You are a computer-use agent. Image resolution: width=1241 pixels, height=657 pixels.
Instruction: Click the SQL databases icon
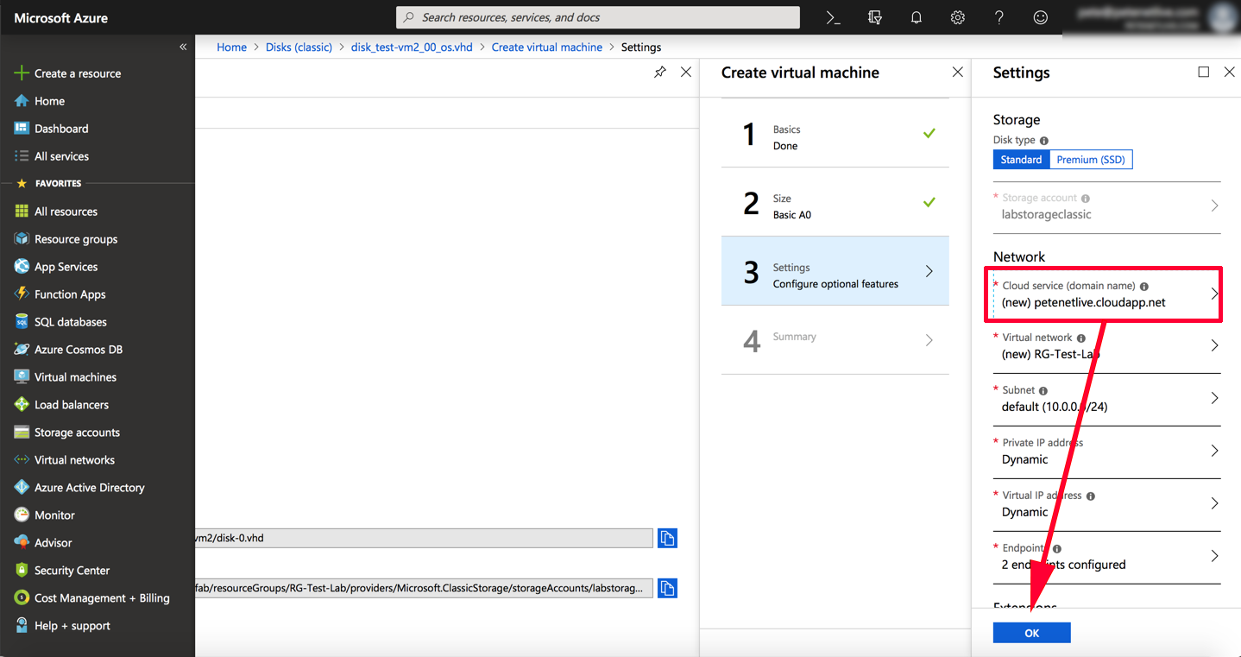coord(22,322)
